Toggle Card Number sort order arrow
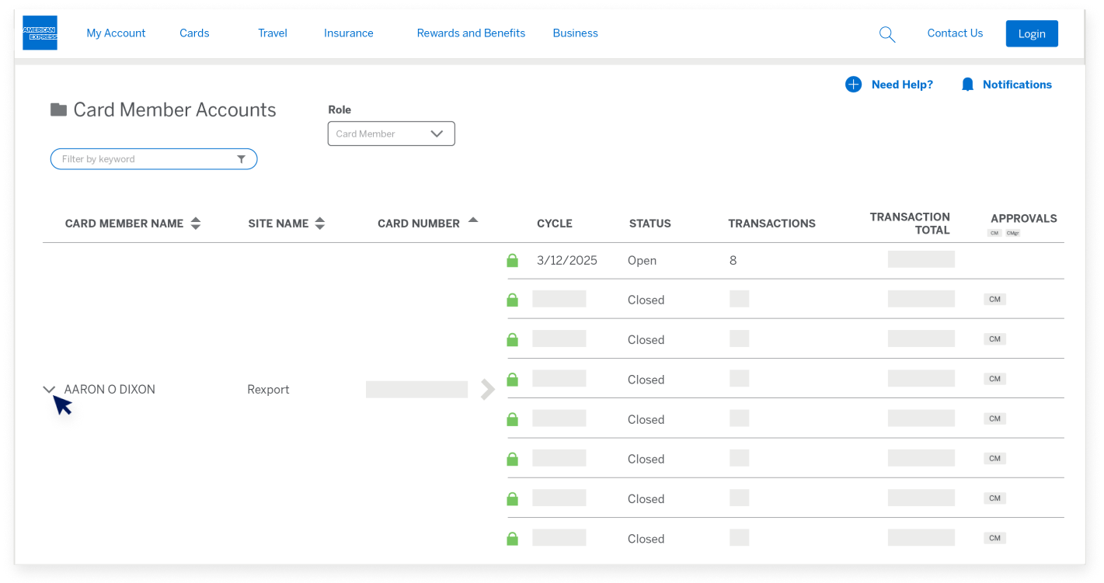1104x583 pixels. 472,220
